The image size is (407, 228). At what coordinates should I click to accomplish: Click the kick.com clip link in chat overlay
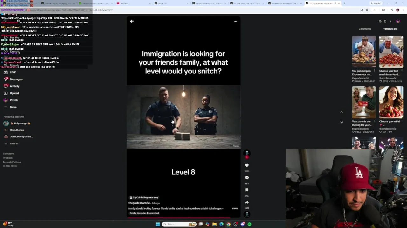point(45,18)
